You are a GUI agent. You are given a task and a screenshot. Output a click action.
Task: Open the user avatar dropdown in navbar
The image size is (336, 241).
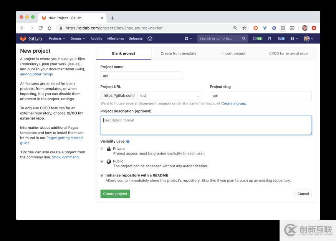[x=309, y=38]
